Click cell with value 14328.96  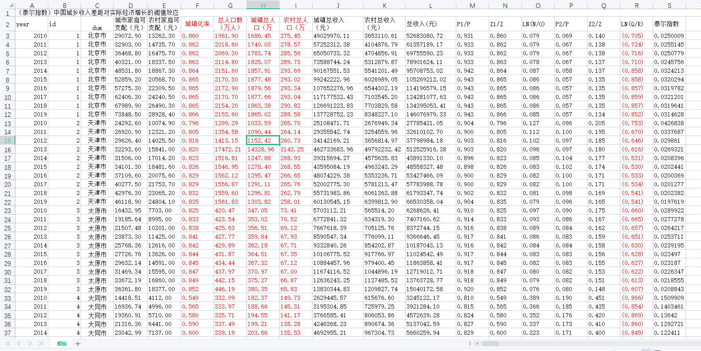click(x=263, y=149)
